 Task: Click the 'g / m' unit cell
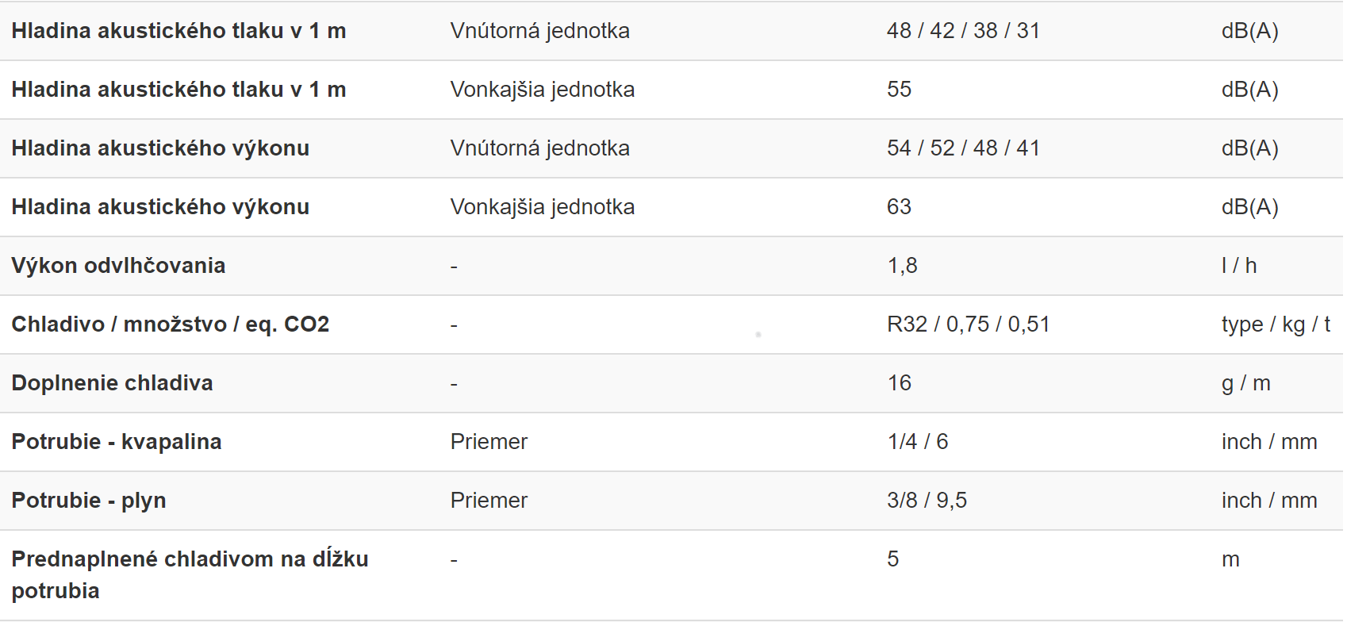click(x=1245, y=383)
